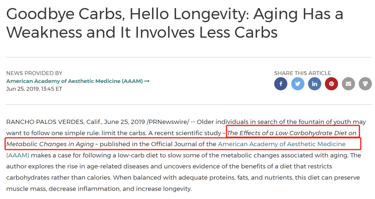This screenshot has width=375, height=199.
Task: Share the article on LinkedIn
Action: pos(315,84)
